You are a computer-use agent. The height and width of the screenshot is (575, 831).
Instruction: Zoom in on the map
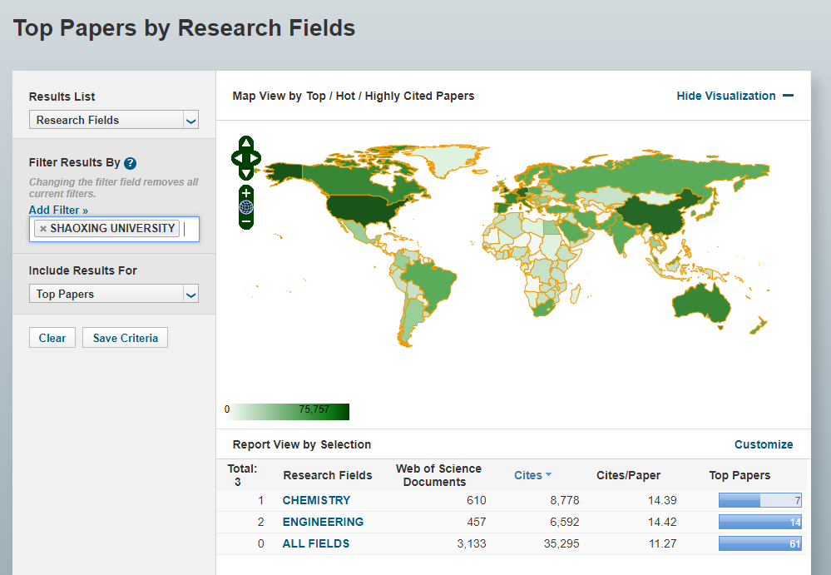click(x=245, y=193)
